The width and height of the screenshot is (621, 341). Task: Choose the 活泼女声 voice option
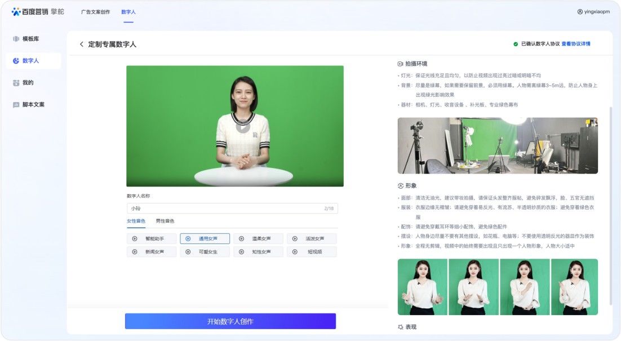click(312, 239)
